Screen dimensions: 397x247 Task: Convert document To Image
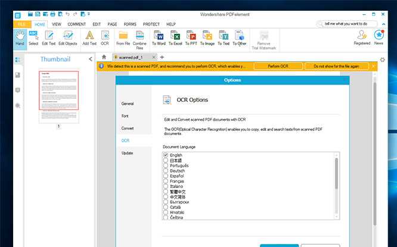click(207, 37)
